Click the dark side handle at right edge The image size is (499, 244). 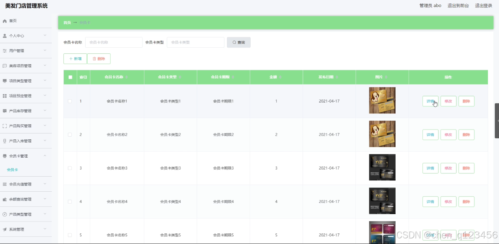(x=497, y=121)
